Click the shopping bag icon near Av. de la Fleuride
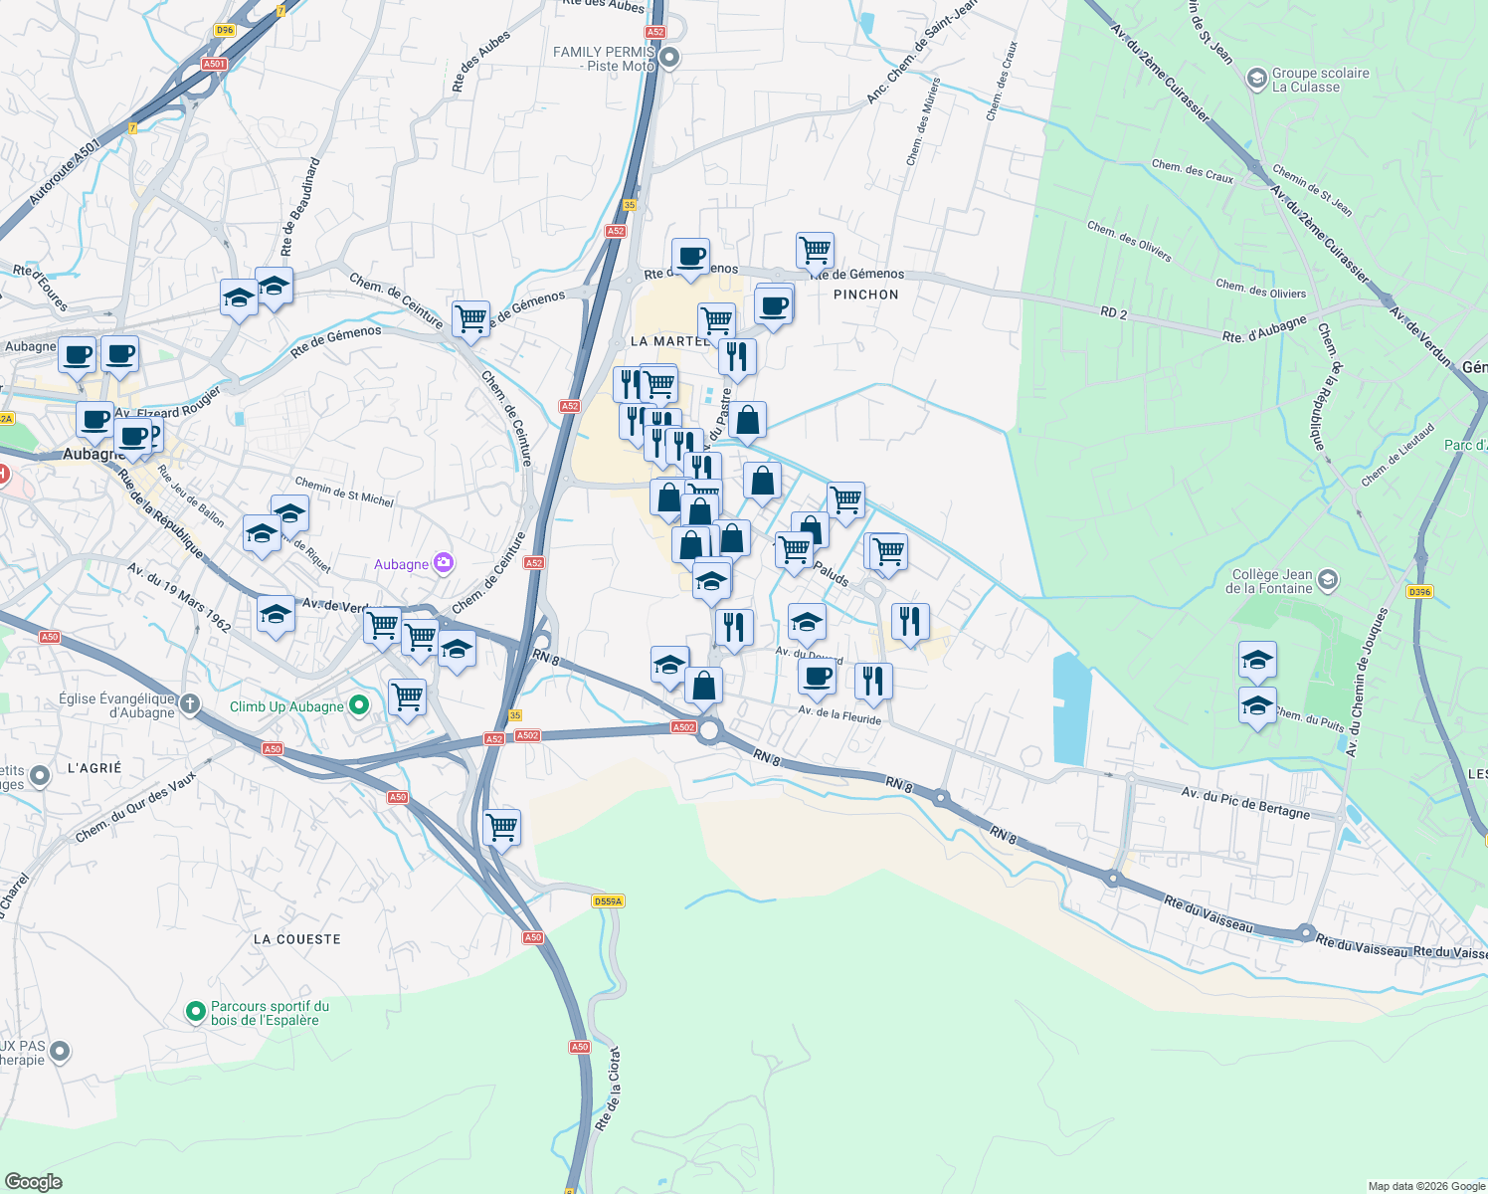Screen dimensions: 1488x1194 point(703,687)
